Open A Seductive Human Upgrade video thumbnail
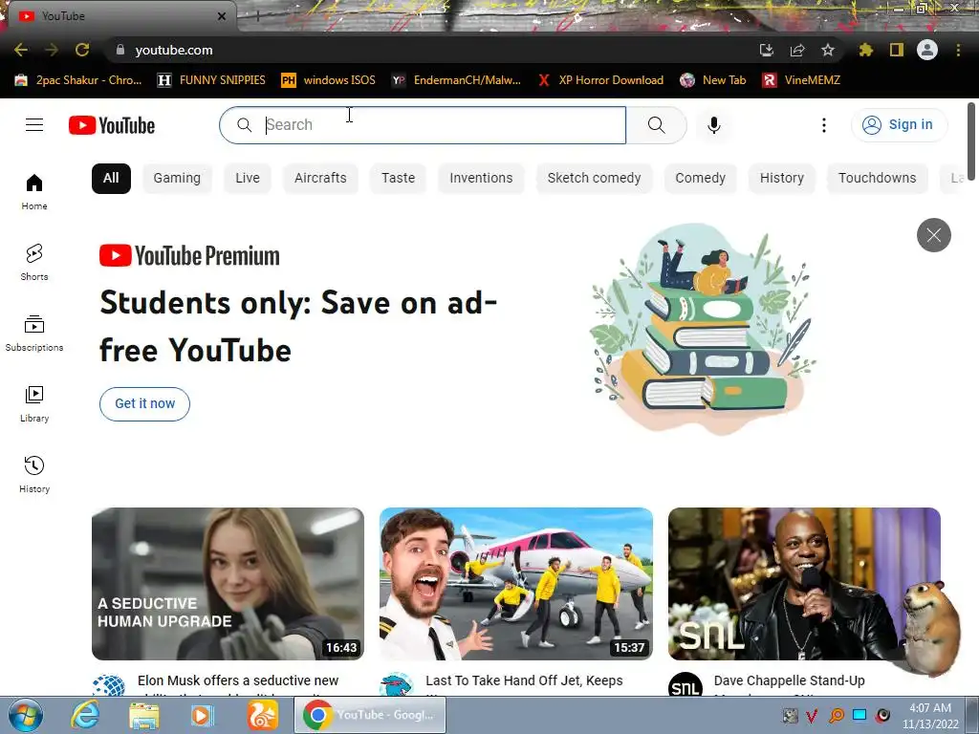The width and height of the screenshot is (979, 734). [x=228, y=584]
